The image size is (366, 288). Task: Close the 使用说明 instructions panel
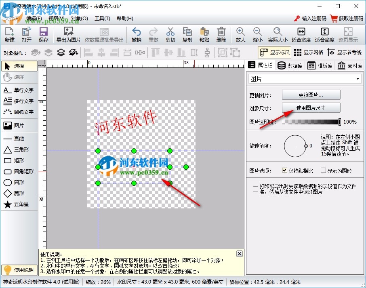tap(239, 254)
